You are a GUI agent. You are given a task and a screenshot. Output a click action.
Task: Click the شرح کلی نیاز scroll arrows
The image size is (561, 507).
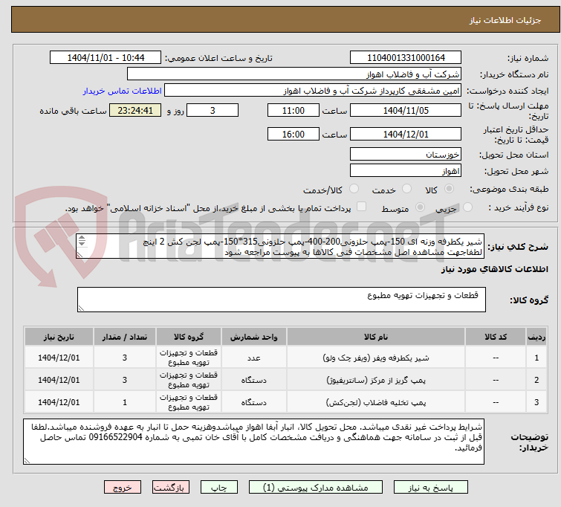(x=82, y=241)
